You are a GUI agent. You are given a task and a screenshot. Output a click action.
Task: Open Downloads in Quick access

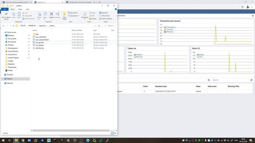click(12, 42)
